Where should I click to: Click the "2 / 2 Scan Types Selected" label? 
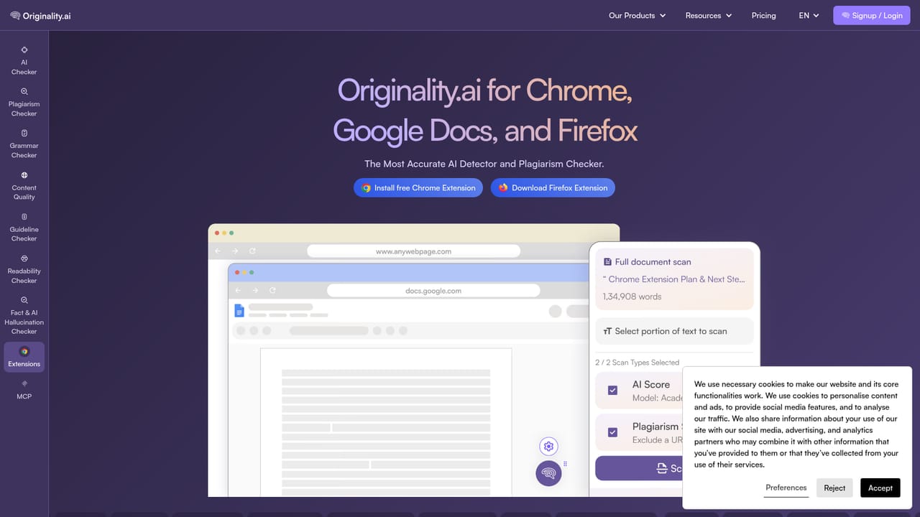click(x=637, y=363)
